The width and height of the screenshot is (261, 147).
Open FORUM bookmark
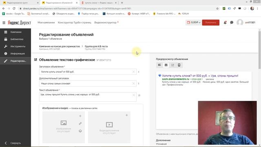pos(184,13)
